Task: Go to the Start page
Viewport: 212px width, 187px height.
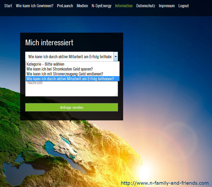Action: 8,6
